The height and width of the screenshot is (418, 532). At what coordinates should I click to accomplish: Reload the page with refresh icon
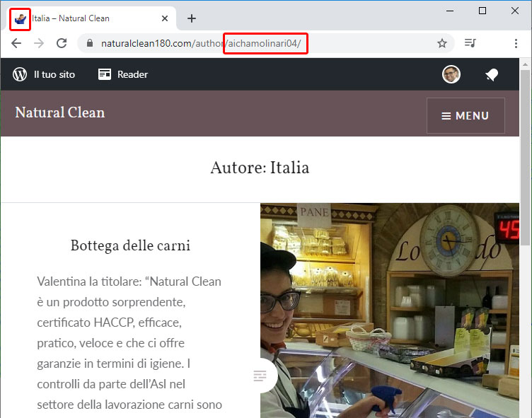62,43
